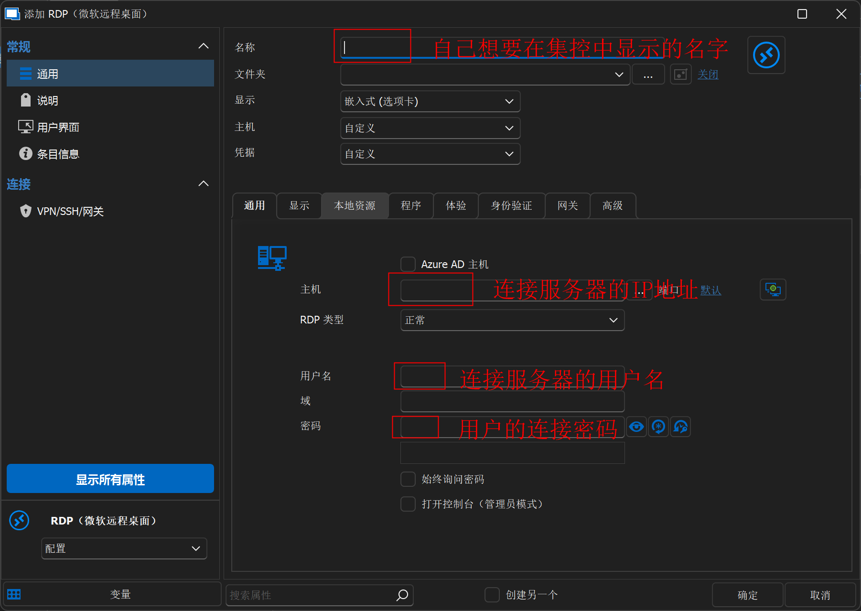Switch to the 本地资源 tab
Screen dimensions: 861x611
(355, 206)
